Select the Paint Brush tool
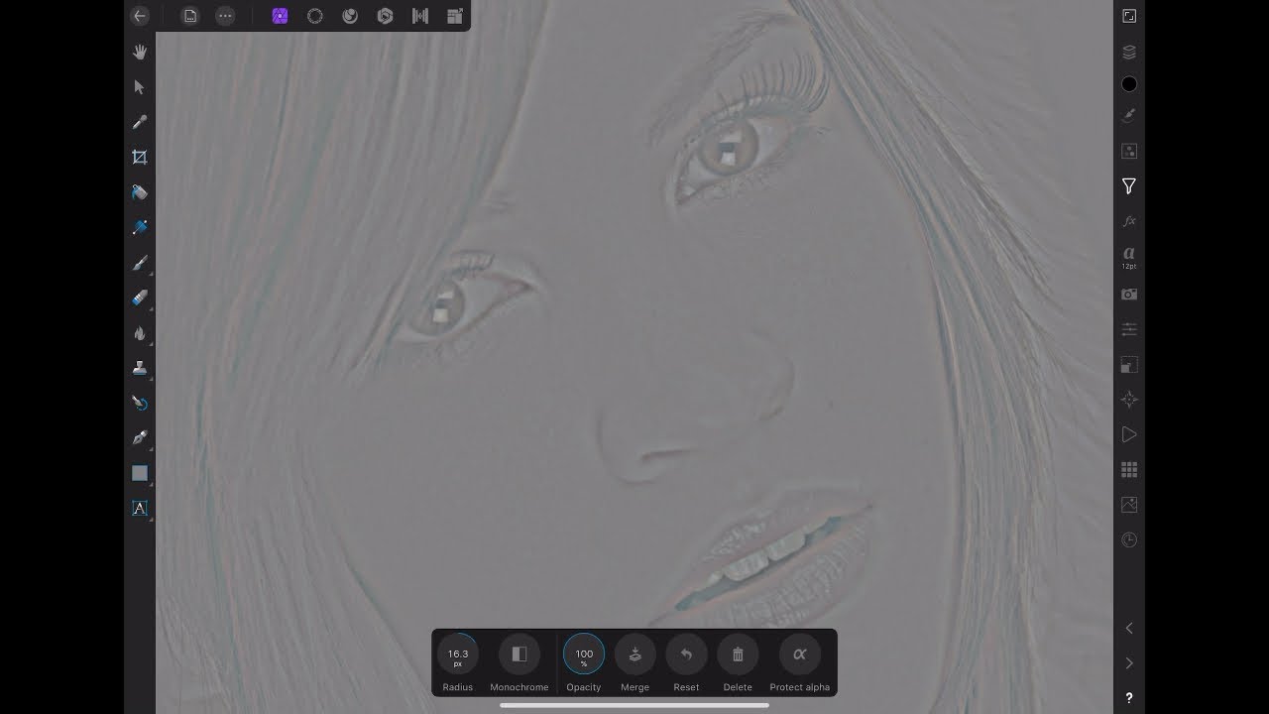This screenshot has width=1269, height=714. (x=140, y=263)
